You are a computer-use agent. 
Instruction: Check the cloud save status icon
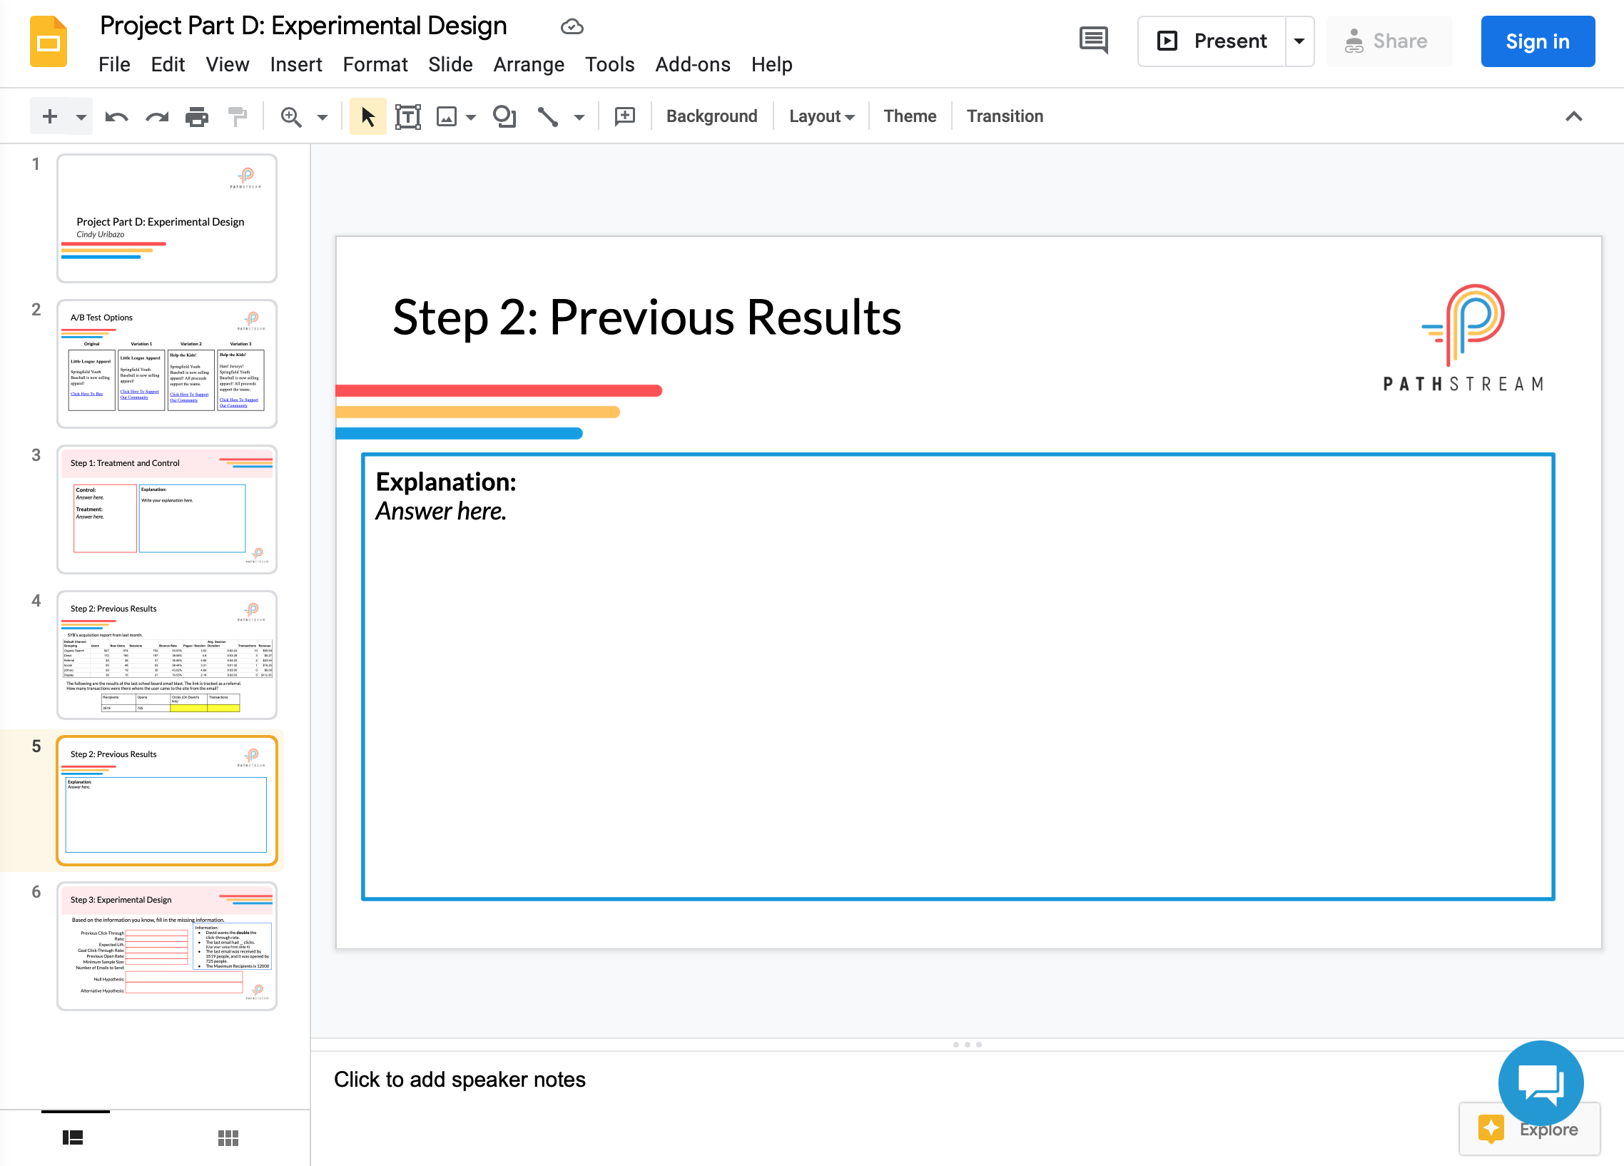point(572,27)
